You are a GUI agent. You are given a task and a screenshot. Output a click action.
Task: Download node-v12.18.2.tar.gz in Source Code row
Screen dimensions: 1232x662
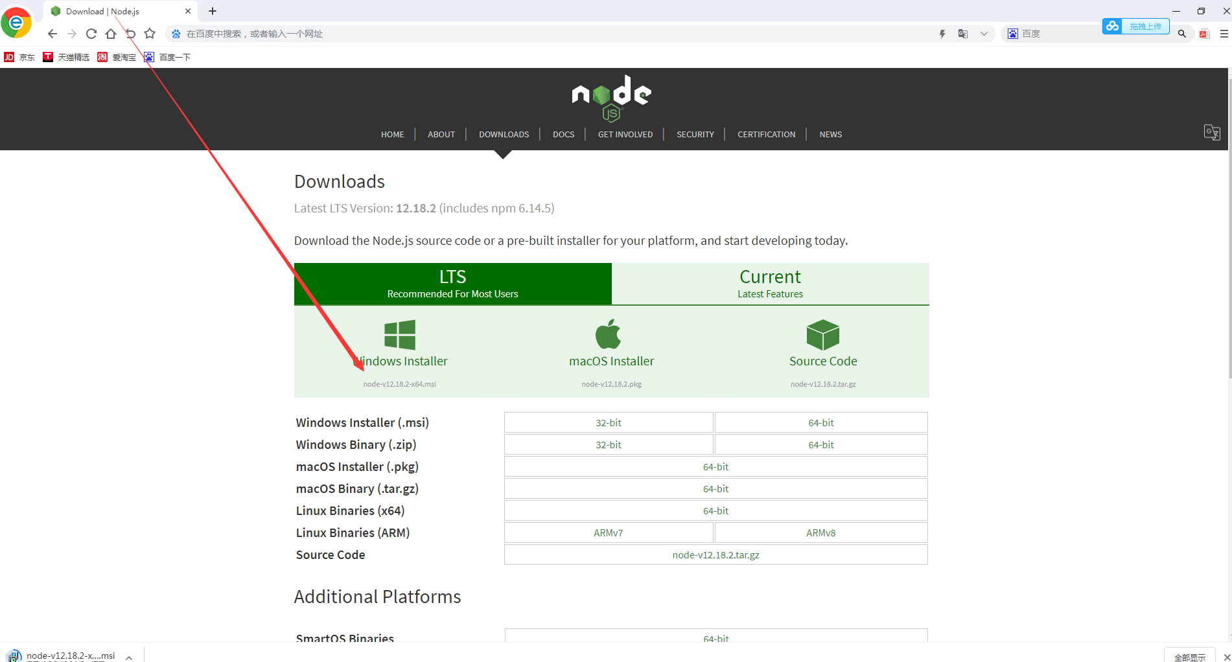point(716,554)
